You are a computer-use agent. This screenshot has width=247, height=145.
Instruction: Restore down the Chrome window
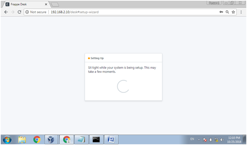232,3
